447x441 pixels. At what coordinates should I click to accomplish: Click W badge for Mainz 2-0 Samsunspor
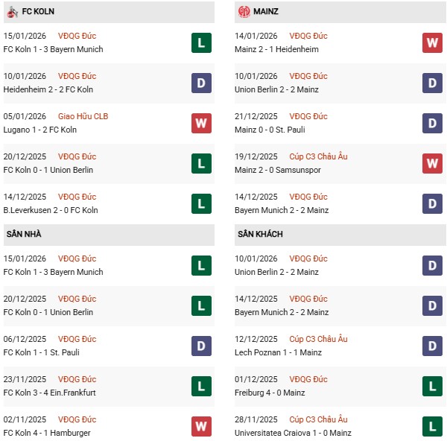432,163
